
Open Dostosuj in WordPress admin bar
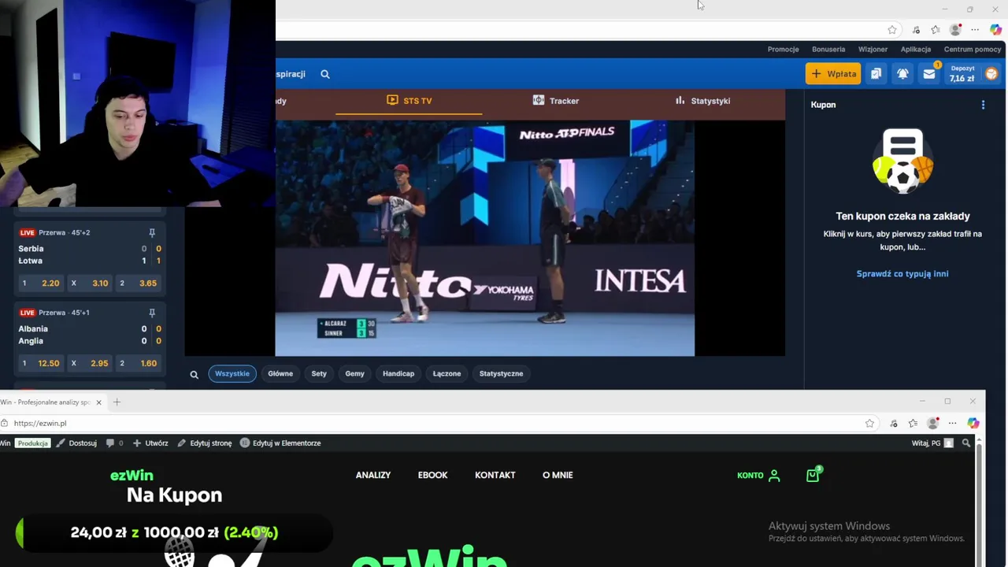point(76,443)
